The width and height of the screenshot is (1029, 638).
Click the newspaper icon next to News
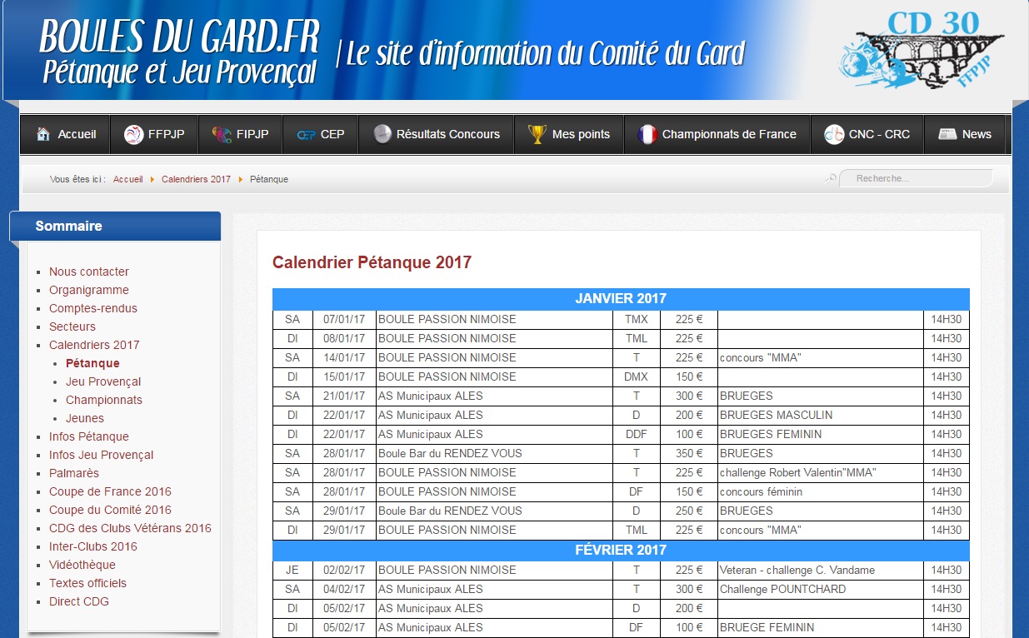point(947,134)
